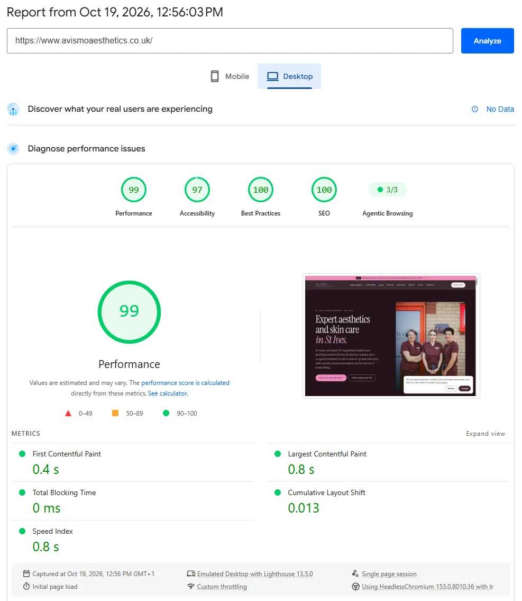
Task: Click the Captured at Oct 19, 2026 text
Action: tap(94, 574)
